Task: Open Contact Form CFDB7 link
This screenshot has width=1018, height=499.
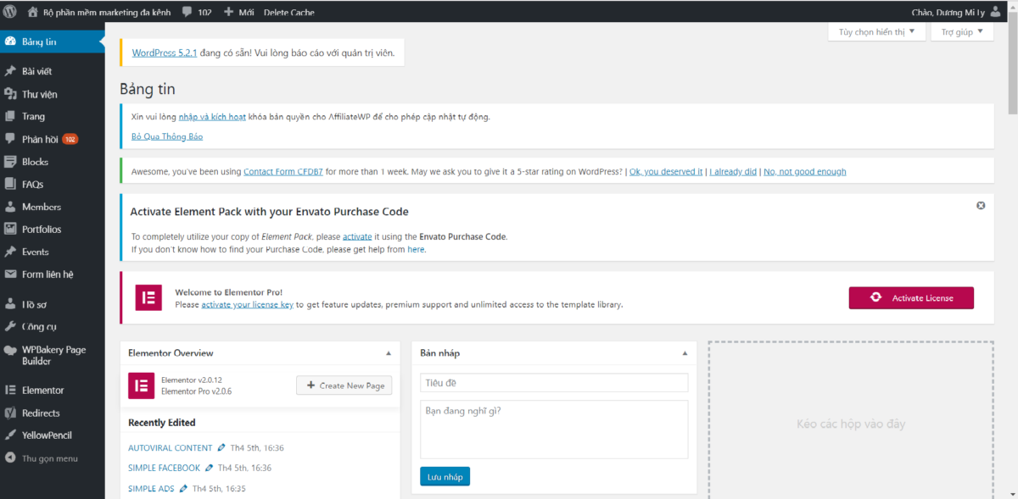Action: pyautogui.click(x=284, y=171)
